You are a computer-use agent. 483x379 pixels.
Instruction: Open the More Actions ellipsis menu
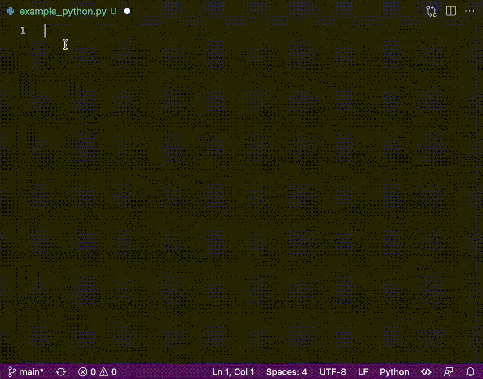point(469,11)
